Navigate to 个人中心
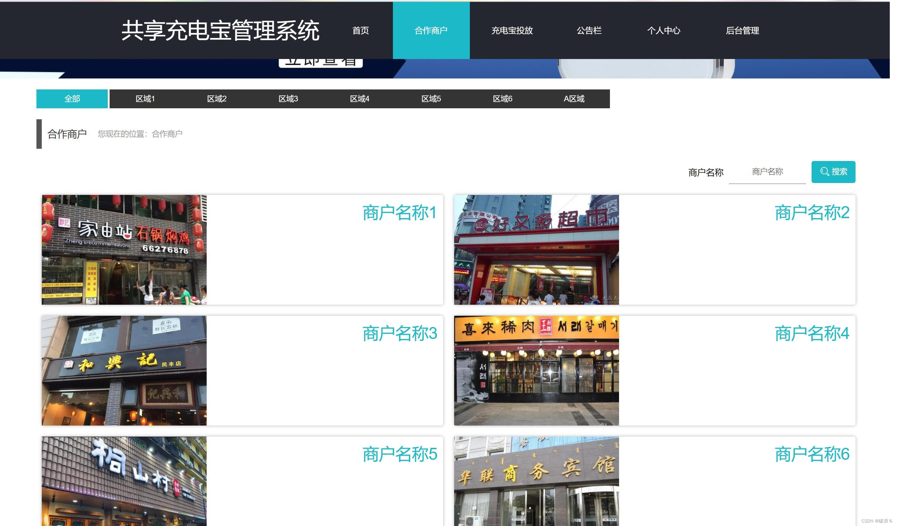The image size is (897, 526). (x=664, y=30)
